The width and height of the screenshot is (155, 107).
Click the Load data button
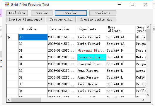point(17,13)
